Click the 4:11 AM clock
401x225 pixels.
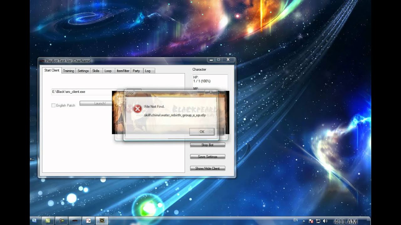click(x=345, y=222)
